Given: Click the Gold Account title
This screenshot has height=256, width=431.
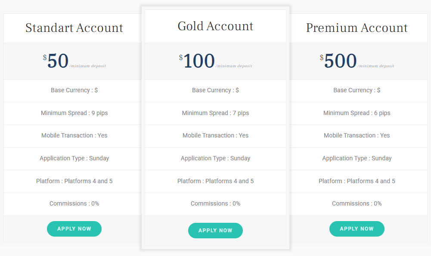Looking at the screenshot, I should [215, 26].
